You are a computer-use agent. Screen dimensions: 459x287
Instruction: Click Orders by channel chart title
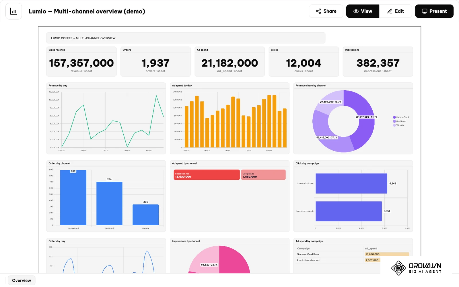point(59,163)
